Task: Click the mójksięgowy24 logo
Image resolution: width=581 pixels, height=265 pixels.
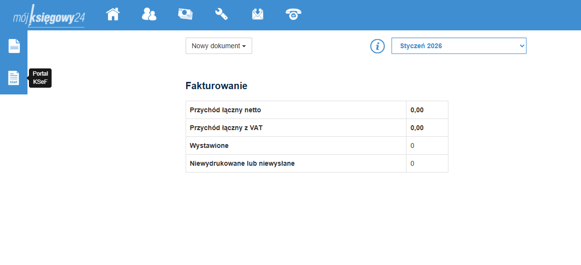Action: coord(49,15)
